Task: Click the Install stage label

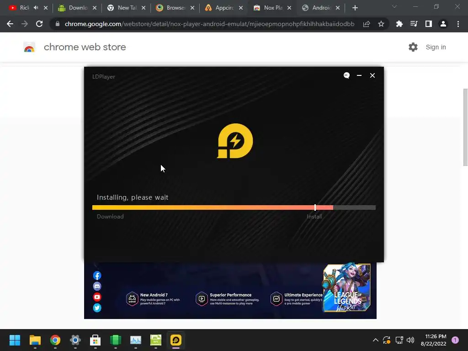Action: coord(314,217)
